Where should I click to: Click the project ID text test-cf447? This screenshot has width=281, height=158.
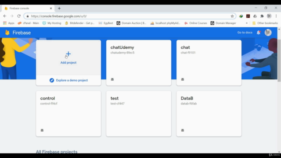coord(117,104)
